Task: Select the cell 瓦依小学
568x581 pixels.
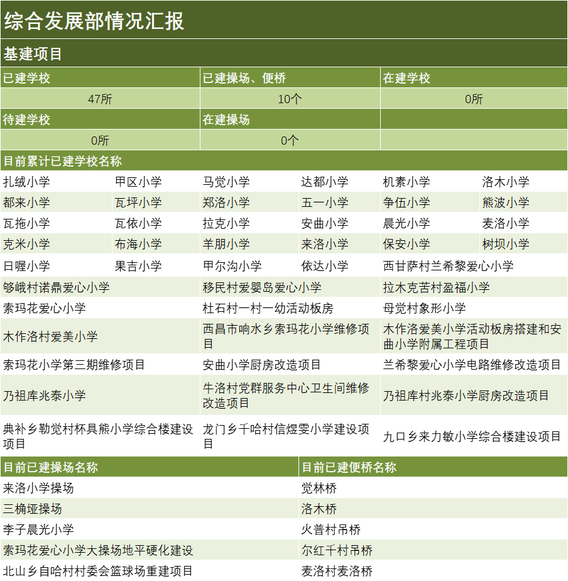Action: click(156, 223)
